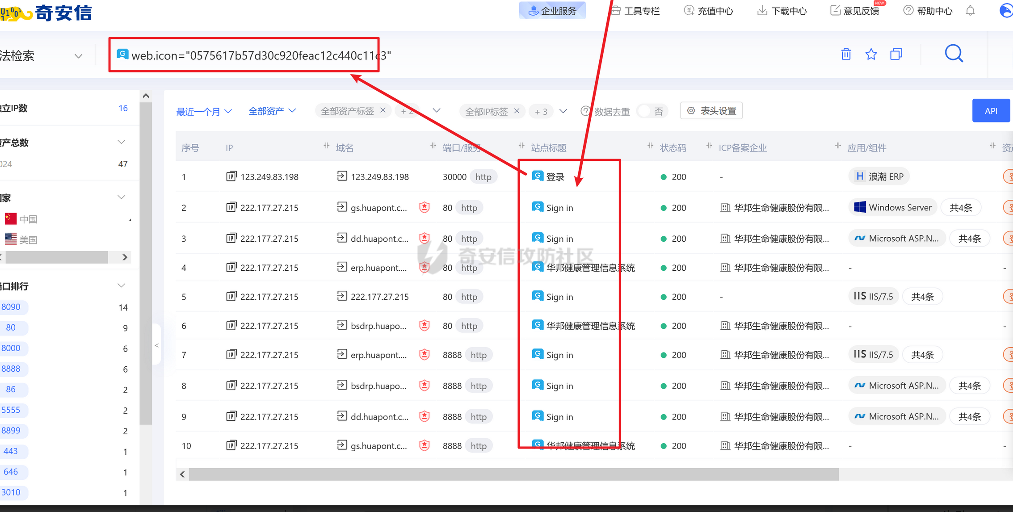
Task: Filter by port 8000
Action: pos(11,348)
